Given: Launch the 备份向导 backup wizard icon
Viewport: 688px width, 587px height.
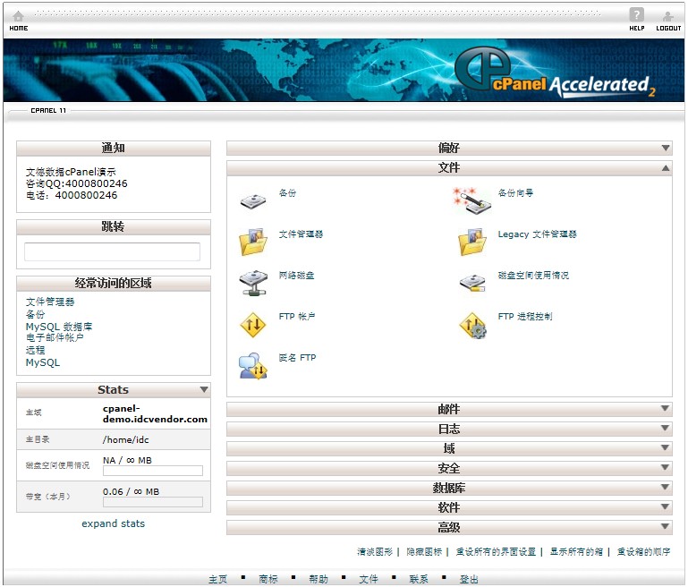Looking at the screenshot, I should (472, 201).
